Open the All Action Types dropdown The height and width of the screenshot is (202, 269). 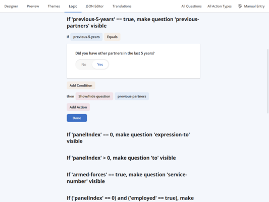coord(220,7)
